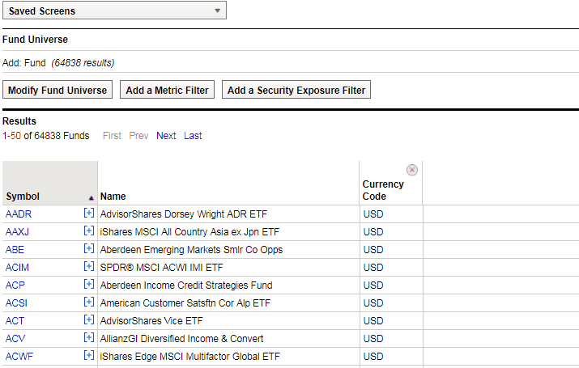
Task: Expand the plus icon for ABE
Action: click(88, 248)
